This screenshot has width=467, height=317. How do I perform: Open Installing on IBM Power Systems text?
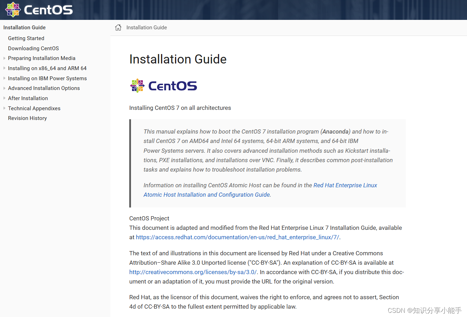(48, 78)
